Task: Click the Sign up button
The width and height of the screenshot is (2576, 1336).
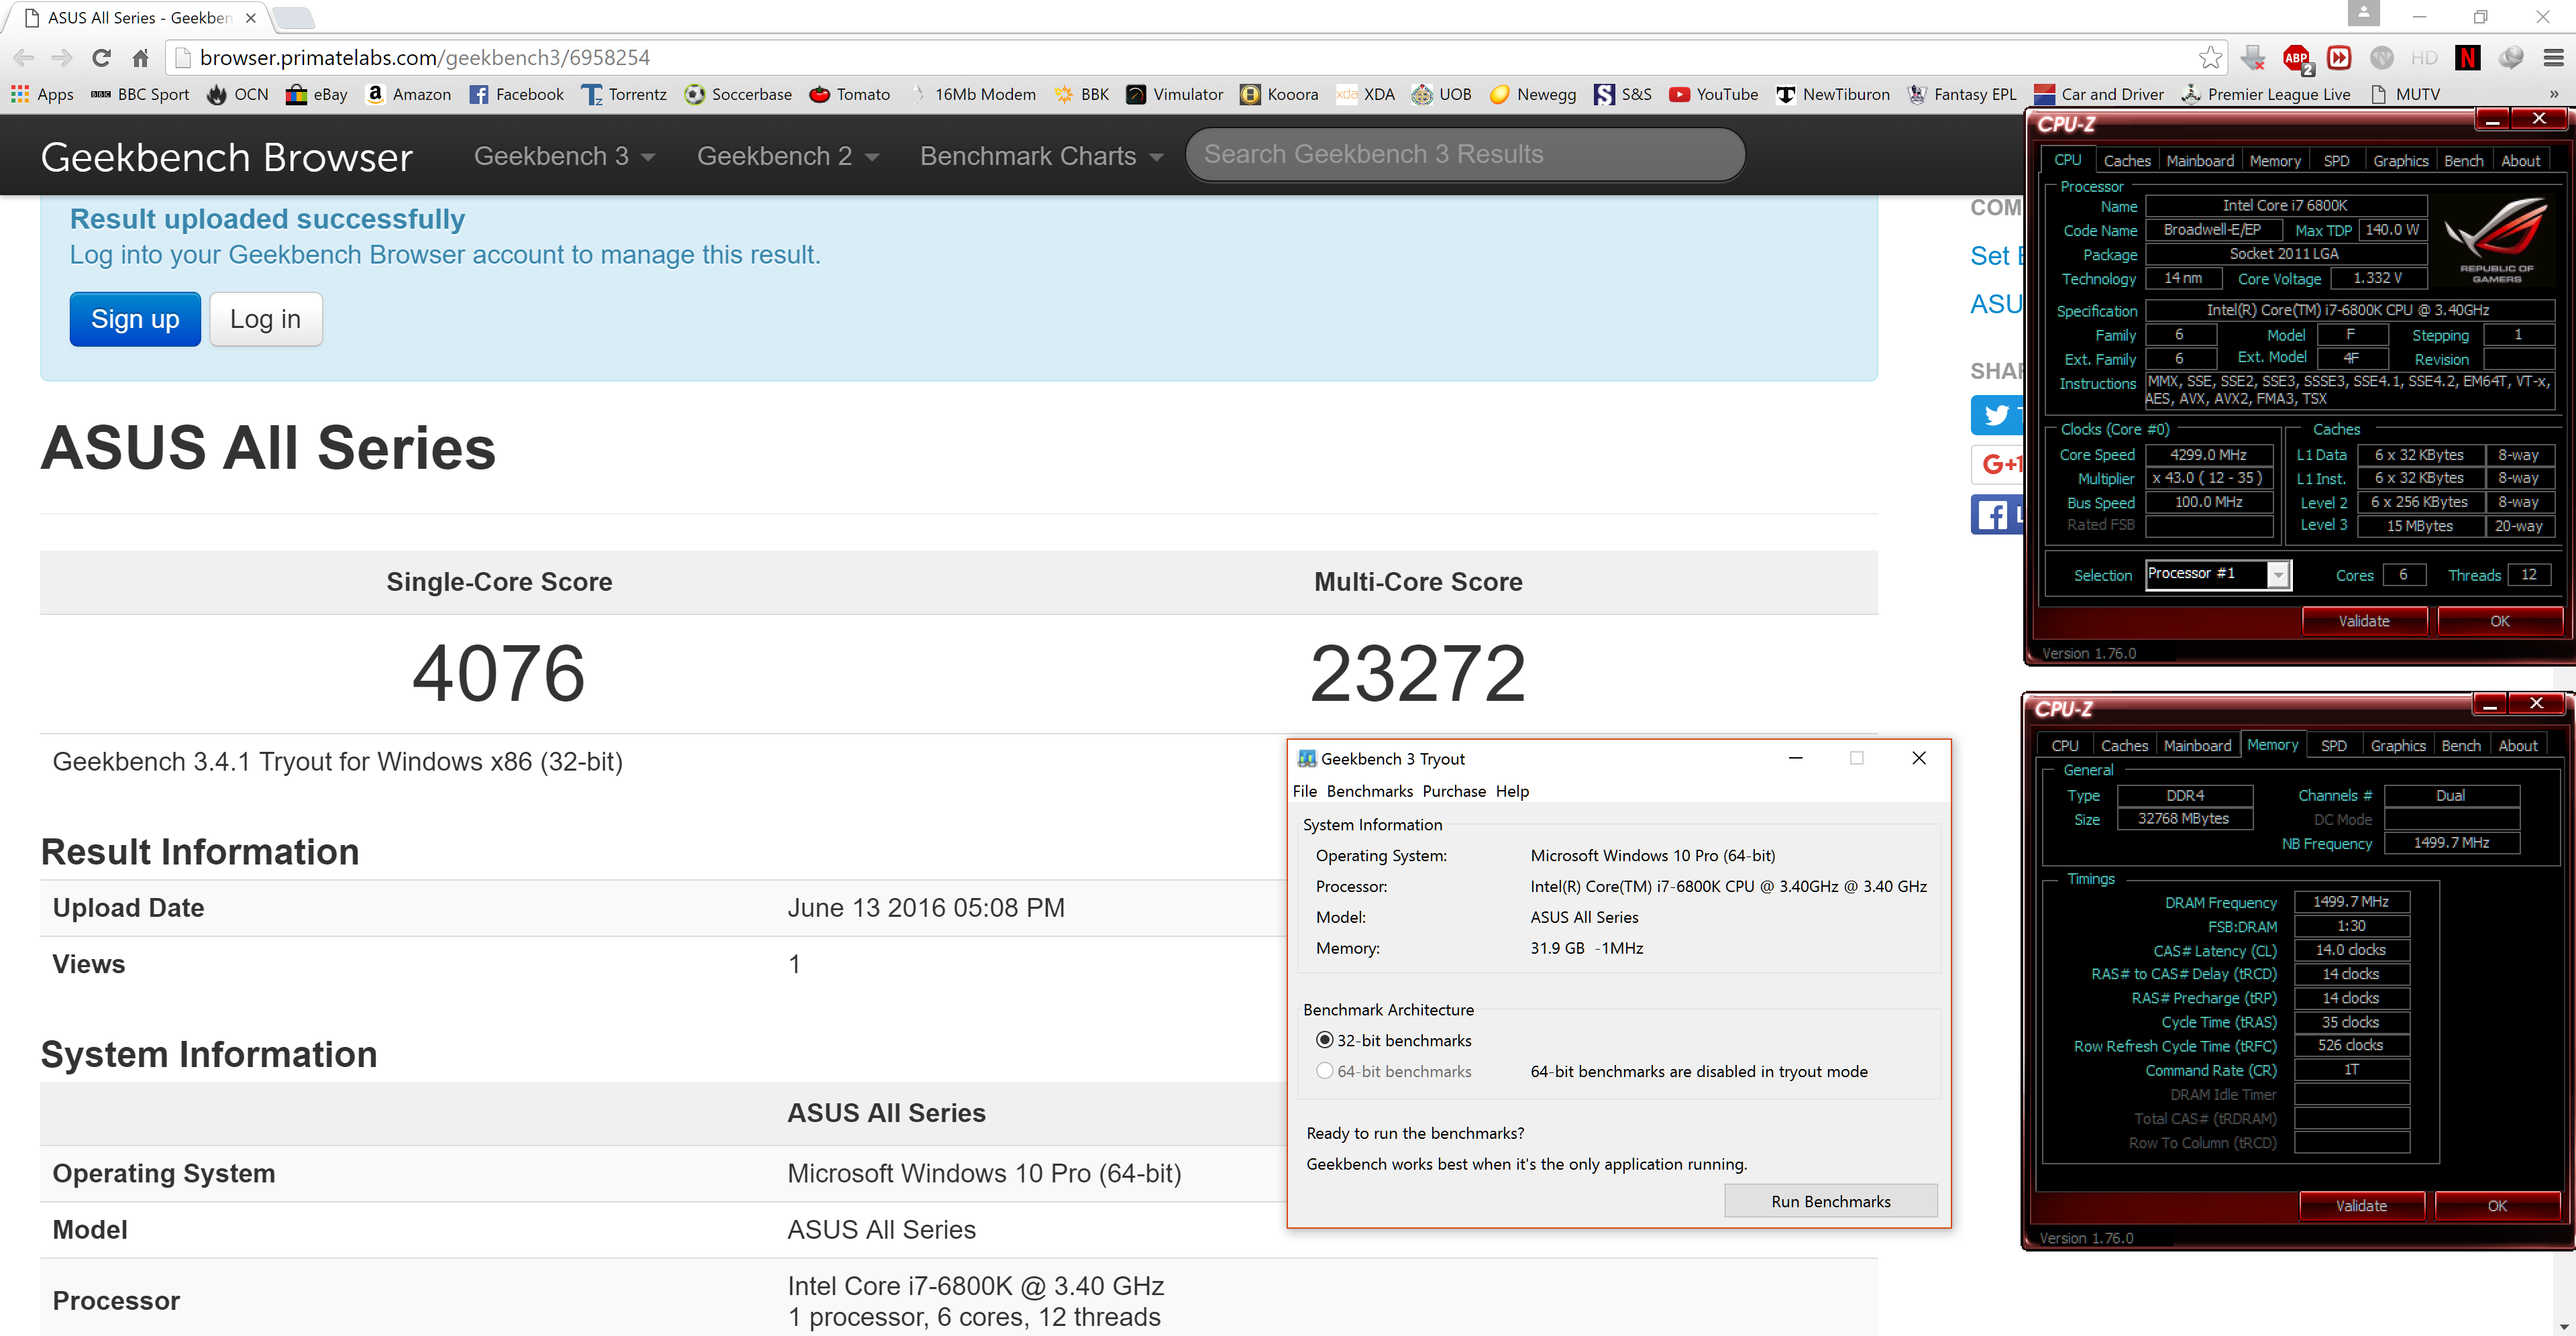Action: pyautogui.click(x=135, y=319)
